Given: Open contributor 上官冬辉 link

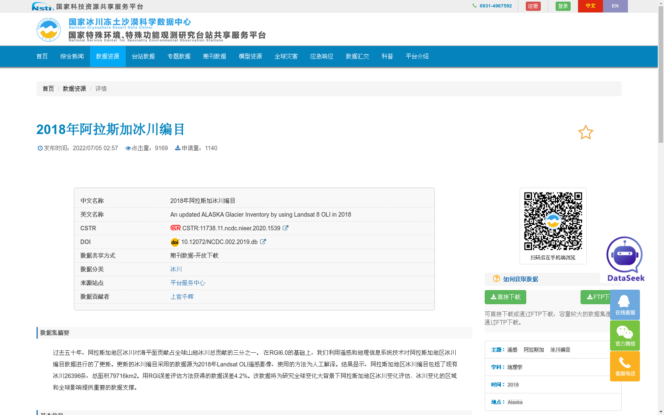Looking at the screenshot, I should [x=182, y=296].
